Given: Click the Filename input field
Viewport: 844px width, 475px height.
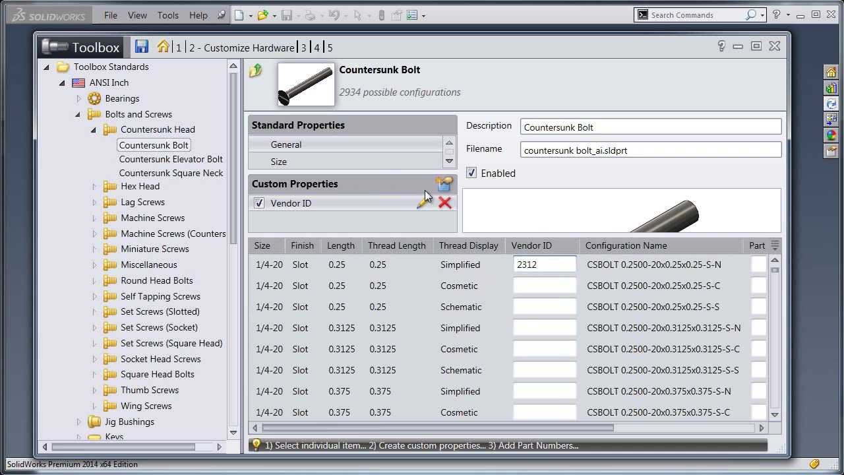Looking at the screenshot, I should click(651, 150).
